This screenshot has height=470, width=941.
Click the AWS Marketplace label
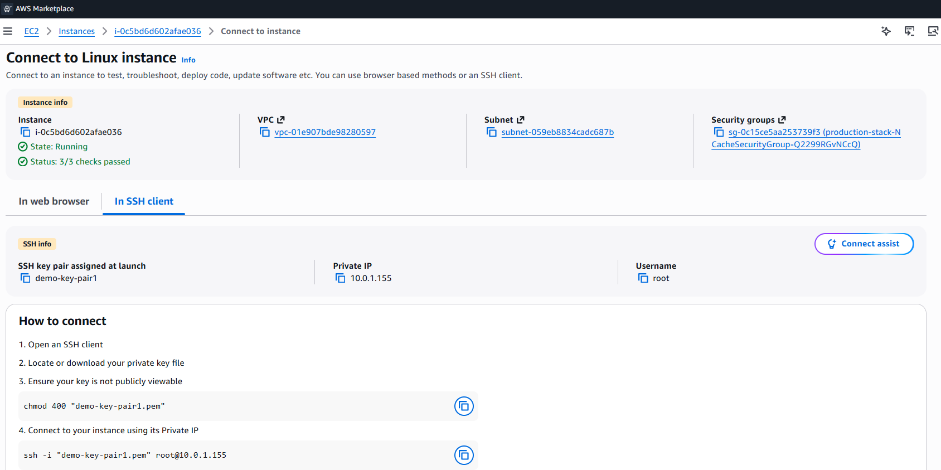tap(45, 9)
